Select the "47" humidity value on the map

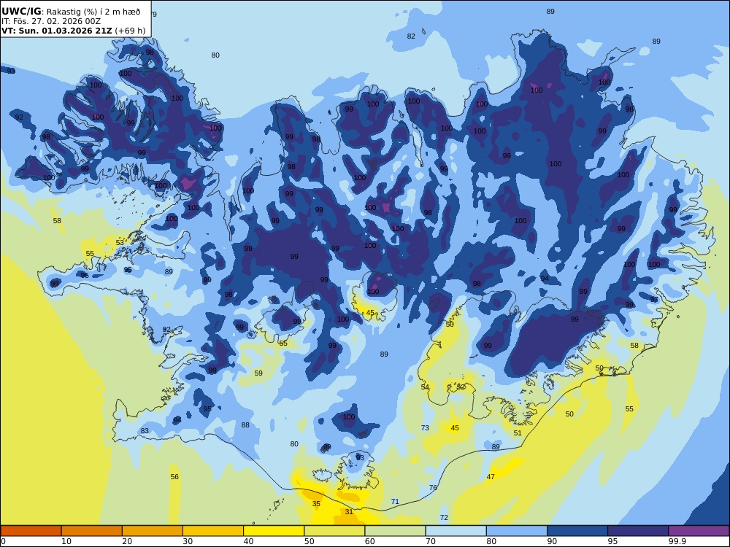click(491, 476)
